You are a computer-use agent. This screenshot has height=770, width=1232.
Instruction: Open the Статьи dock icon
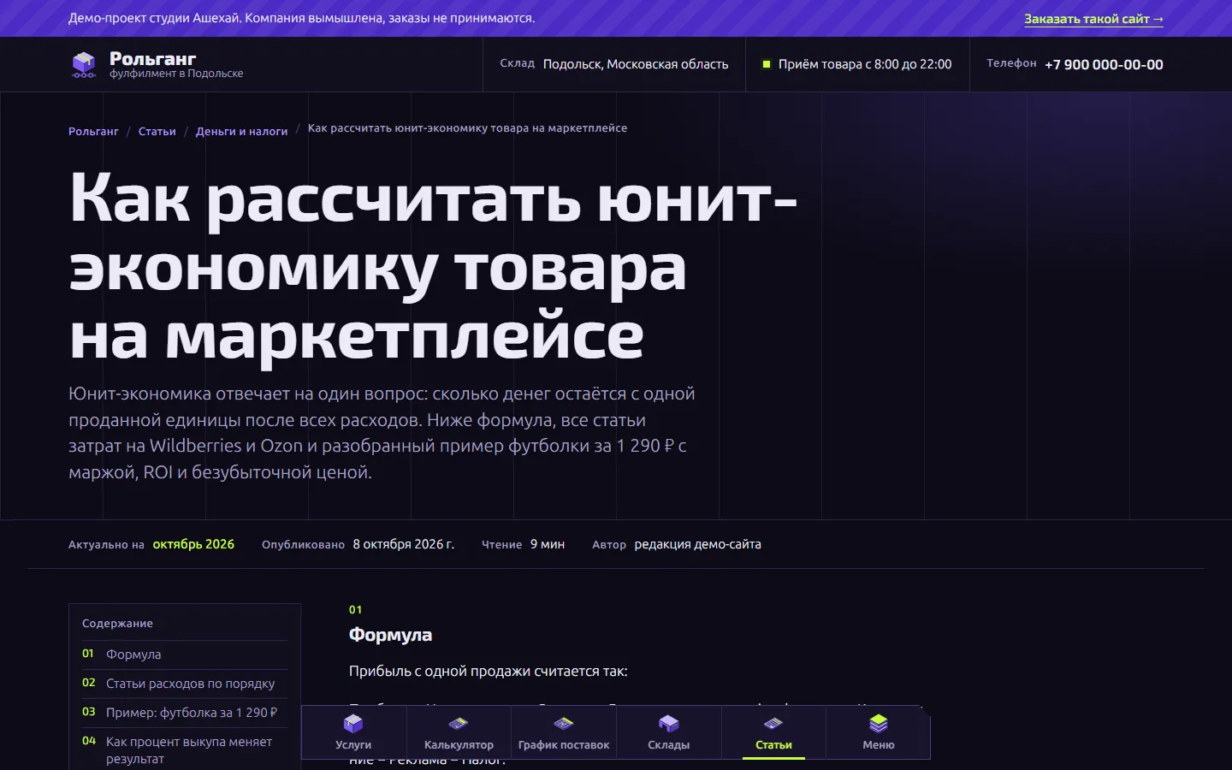(x=773, y=732)
